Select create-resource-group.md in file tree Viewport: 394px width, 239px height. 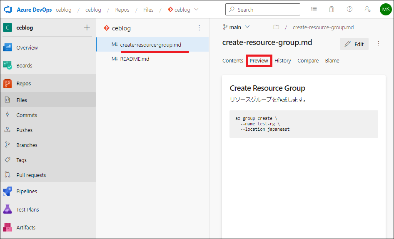(x=152, y=45)
